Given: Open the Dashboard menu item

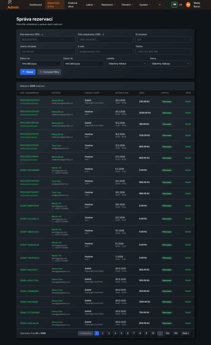Looking at the screenshot, I should point(35,5).
